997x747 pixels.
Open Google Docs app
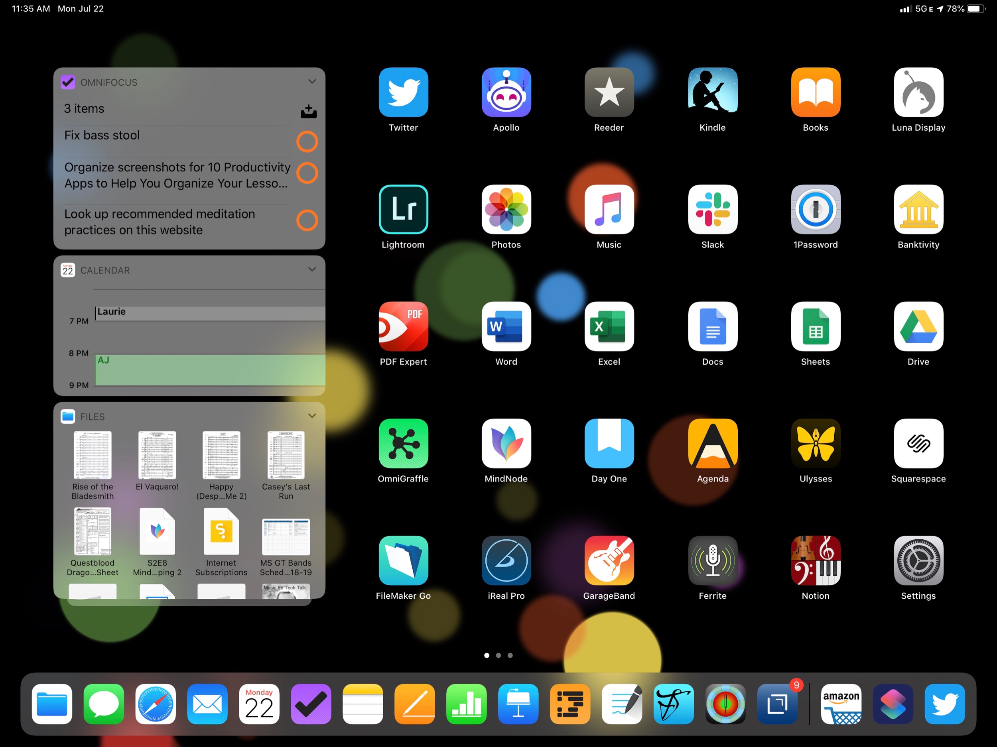[712, 326]
